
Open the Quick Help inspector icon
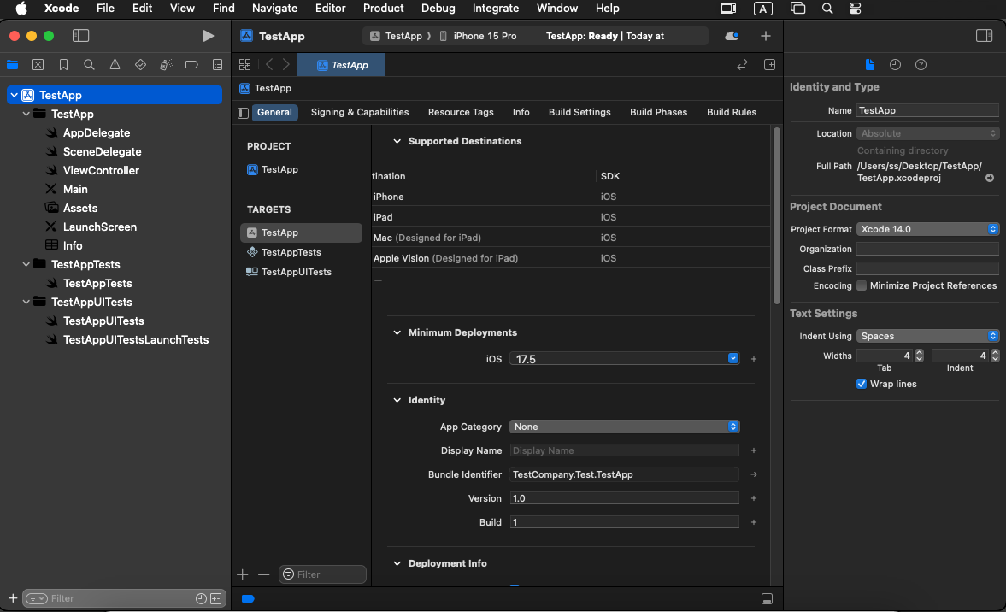click(x=921, y=65)
